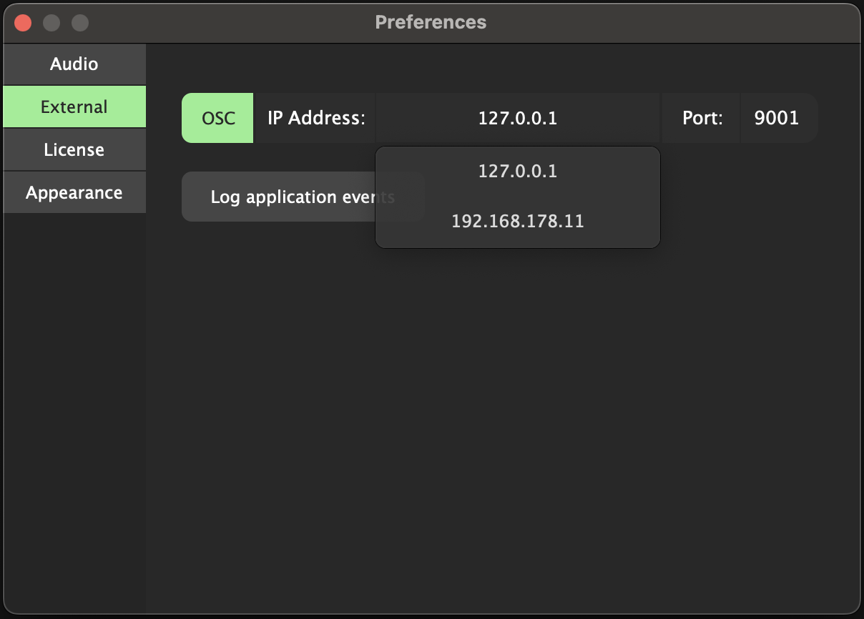Open the License preferences tab

(x=74, y=150)
